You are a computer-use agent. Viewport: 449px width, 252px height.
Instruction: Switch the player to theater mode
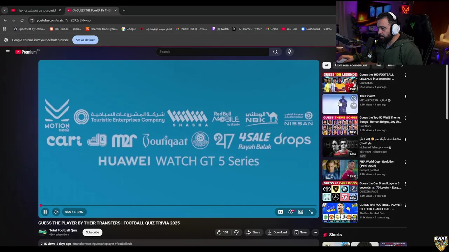pos(301,212)
